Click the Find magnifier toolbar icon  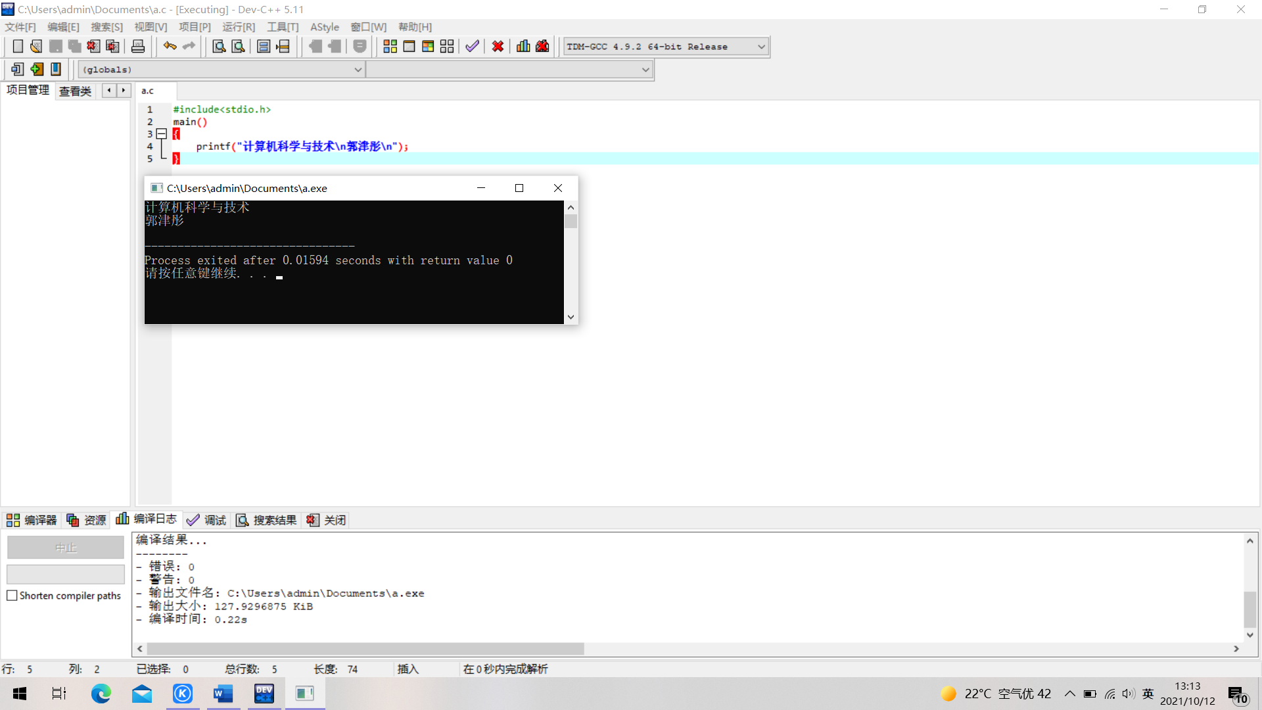219,47
